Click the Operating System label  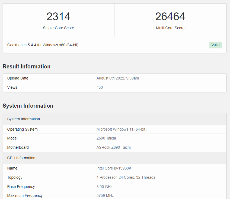[23, 130]
